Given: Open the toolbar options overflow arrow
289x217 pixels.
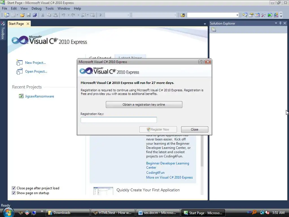Looking at the screenshot, I should 281,15.
